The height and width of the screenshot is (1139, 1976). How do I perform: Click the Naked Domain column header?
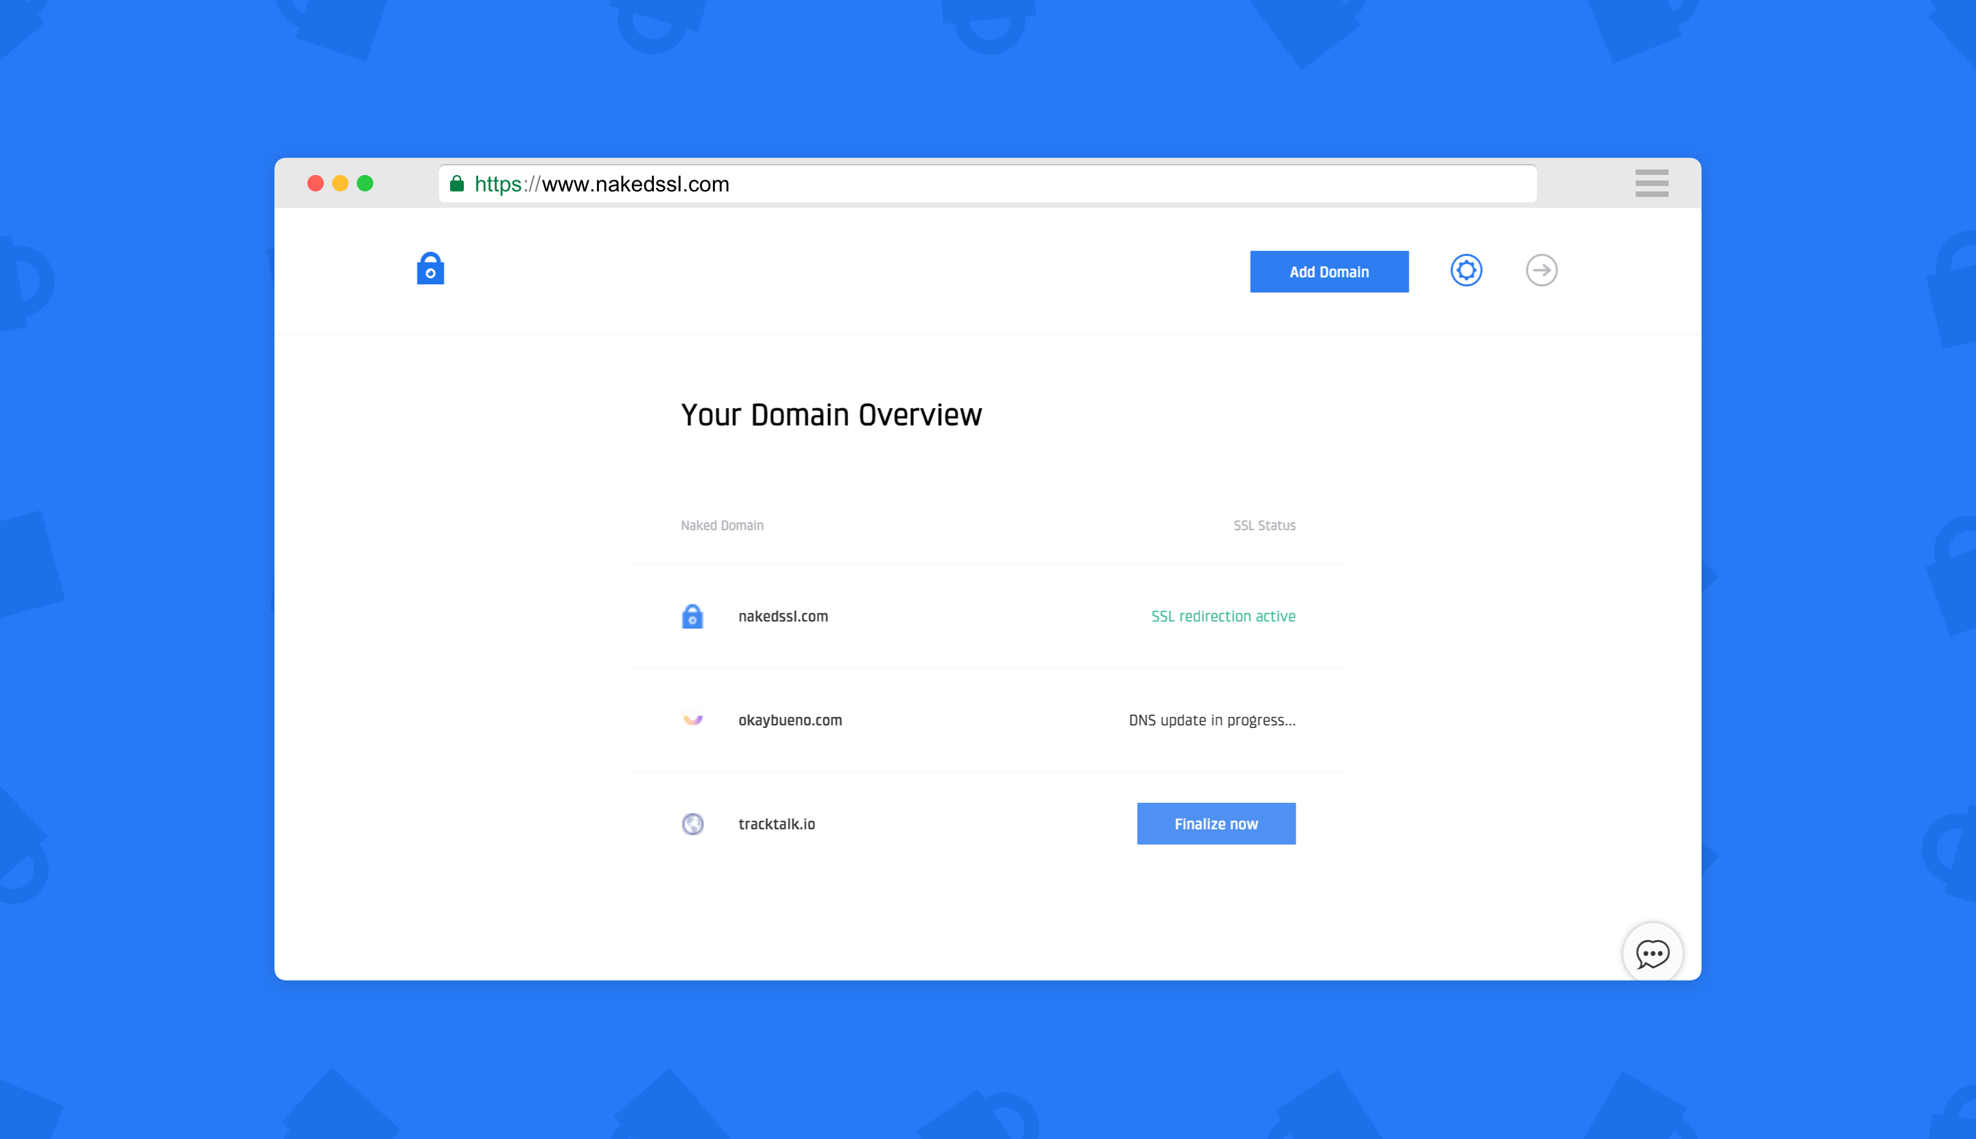click(722, 526)
